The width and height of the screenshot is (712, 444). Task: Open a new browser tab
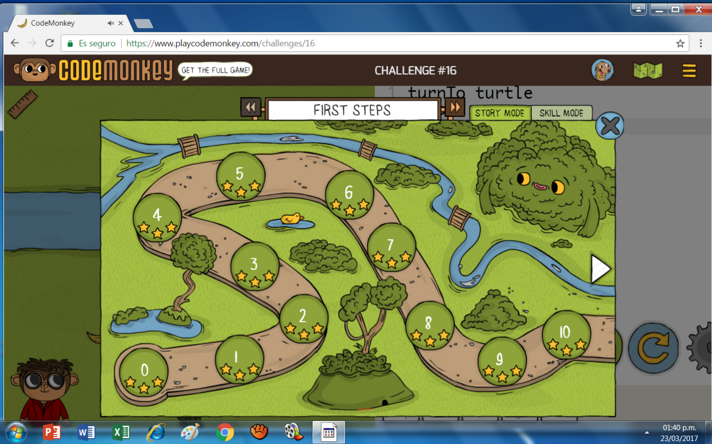[143, 24]
